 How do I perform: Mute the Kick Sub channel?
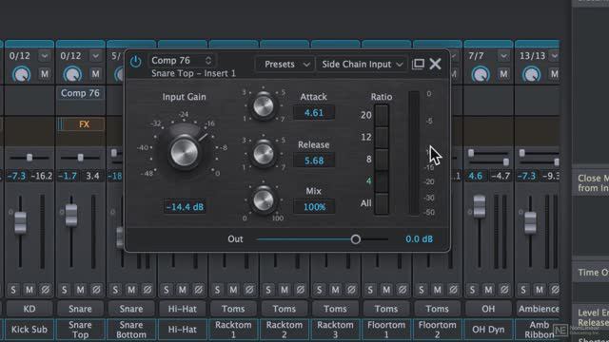point(29,290)
